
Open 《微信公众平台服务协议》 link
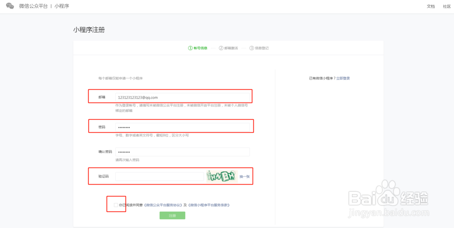click(x=163, y=205)
